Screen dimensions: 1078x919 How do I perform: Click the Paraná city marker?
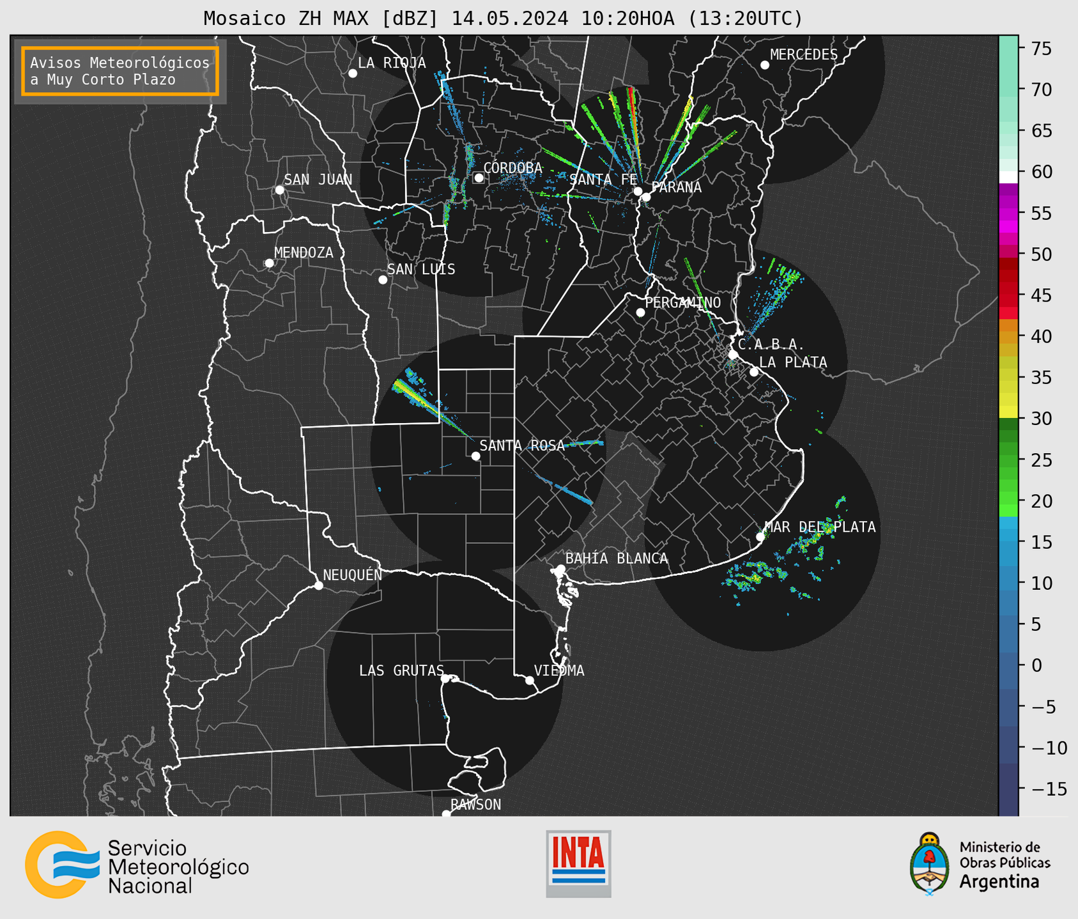point(646,197)
